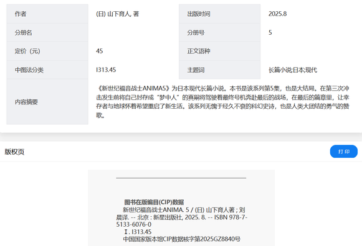Click the Ⅰ. I313.45 line in copyright page
The image size is (362, 246).
coord(138,232)
